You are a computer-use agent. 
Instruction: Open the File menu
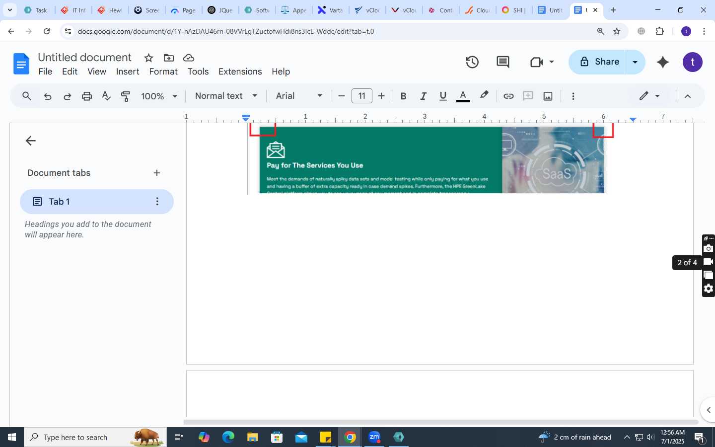tap(45, 72)
